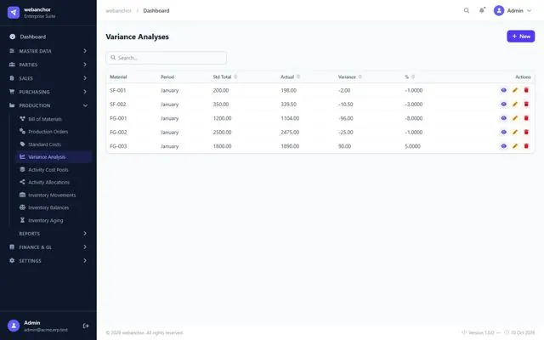View the FG-003 row with eye icon
This screenshot has width=544, height=340.
point(504,146)
